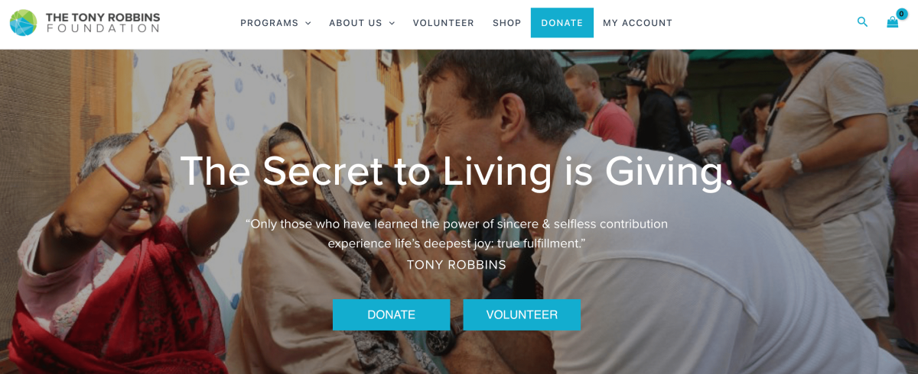Click The Tony Robbins Foundation logo text
918x374 pixels.
click(103, 22)
